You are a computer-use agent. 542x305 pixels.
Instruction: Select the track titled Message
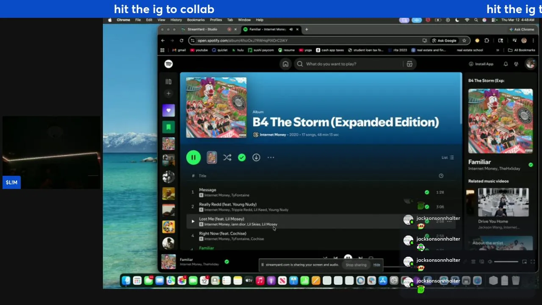207,190
